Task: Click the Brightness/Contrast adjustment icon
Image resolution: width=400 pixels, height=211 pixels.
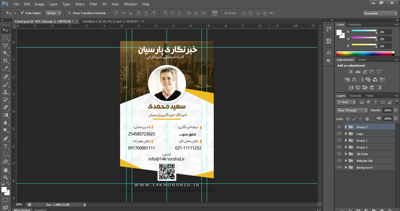Action: (351, 72)
